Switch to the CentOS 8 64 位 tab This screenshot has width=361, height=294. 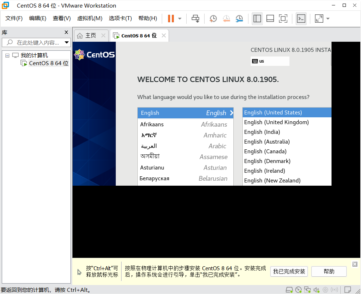pyautogui.click(x=139, y=36)
